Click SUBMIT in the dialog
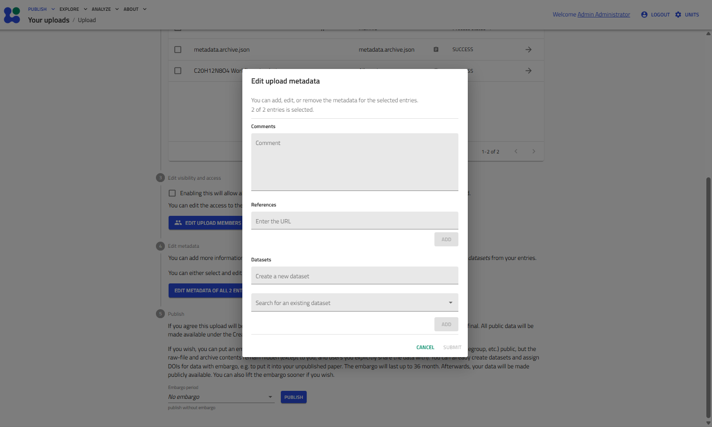Viewport: 712px width, 427px height. (x=452, y=347)
